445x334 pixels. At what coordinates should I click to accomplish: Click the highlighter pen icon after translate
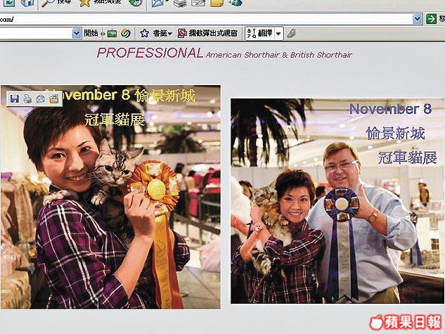click(x=290, y=33)
